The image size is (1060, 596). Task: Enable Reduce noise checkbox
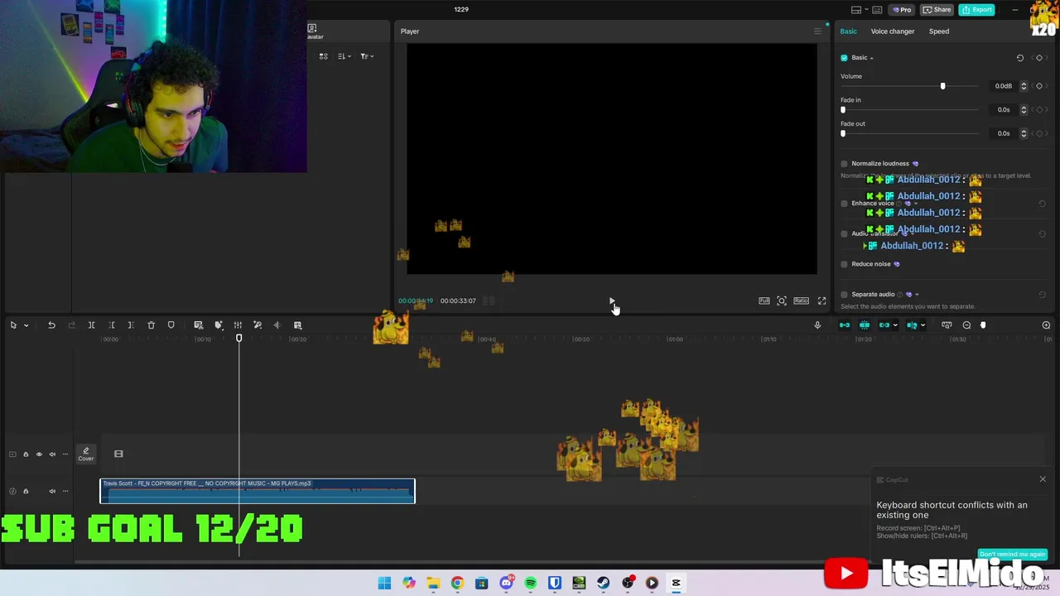click(844, 264)
